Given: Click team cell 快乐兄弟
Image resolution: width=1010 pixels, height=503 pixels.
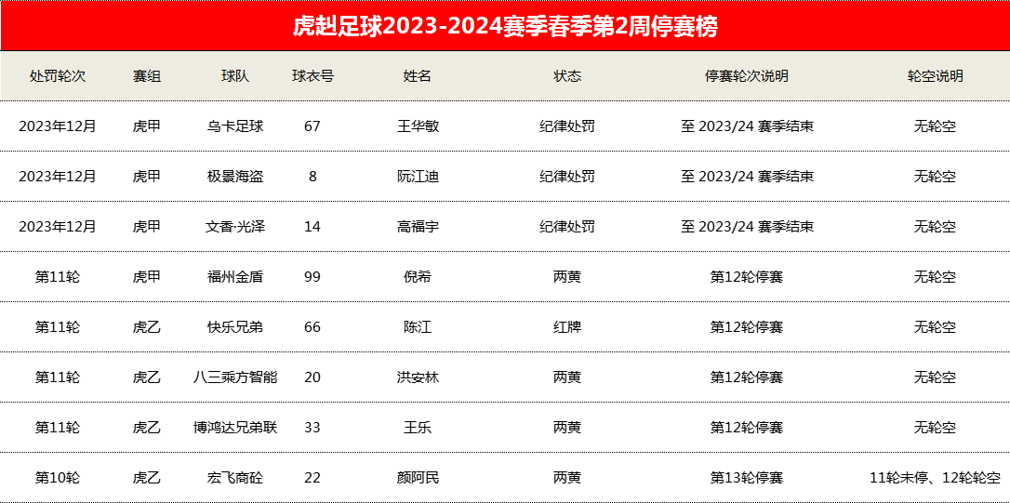Looking at the screenshot, I should point(235,327).
